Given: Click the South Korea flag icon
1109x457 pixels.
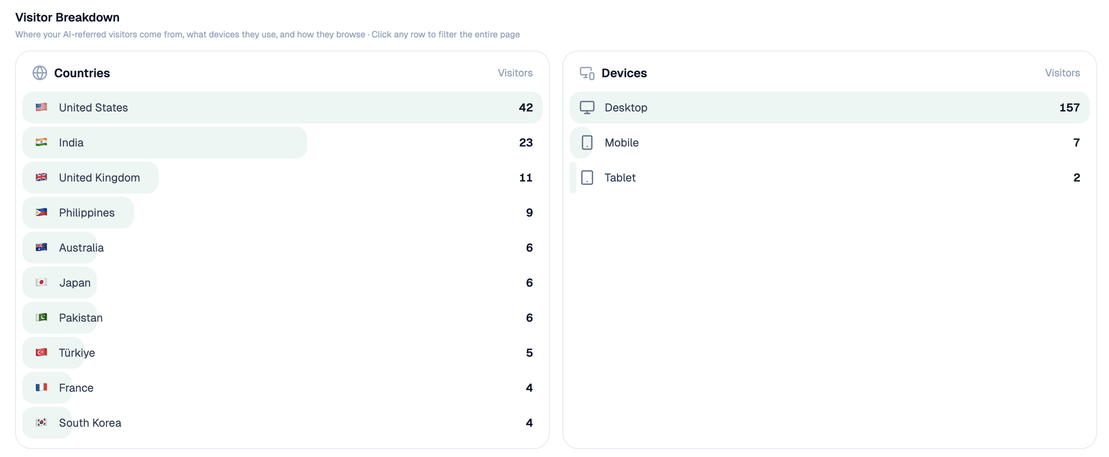Looking at the screenshot, I should coord(41,423).
